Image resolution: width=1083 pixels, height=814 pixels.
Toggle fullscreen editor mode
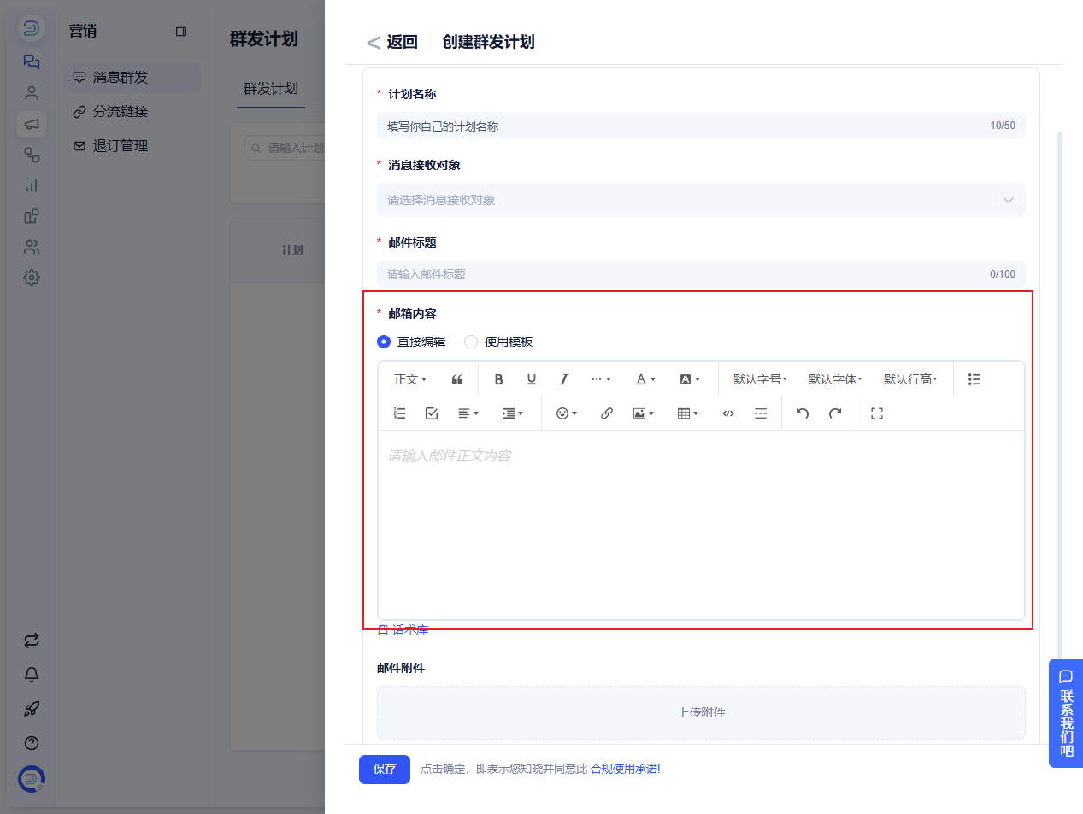(877, 413)
